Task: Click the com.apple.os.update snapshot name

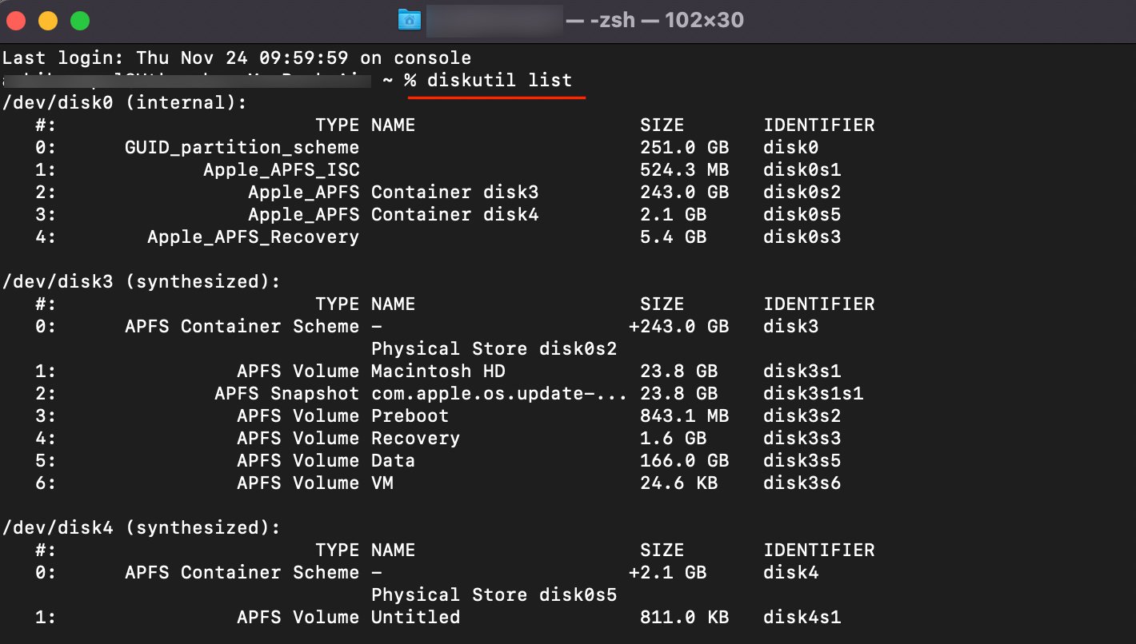Action: tap(498, 394)
